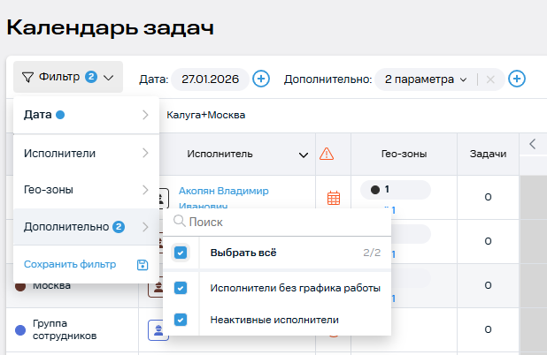Select Исполнители in the filter menu
The height and width of the screenshot is (355, 547).
click(x=86, y=153)
